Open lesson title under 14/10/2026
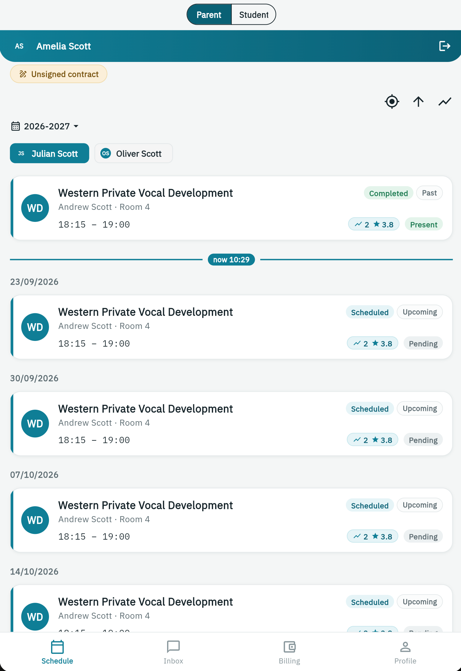 145,602
